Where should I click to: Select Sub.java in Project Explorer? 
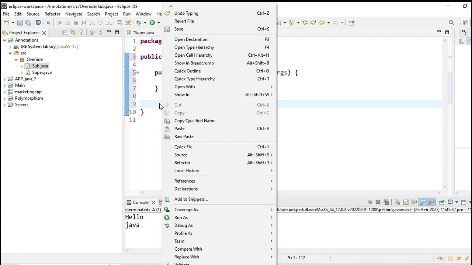coord(40,66)
